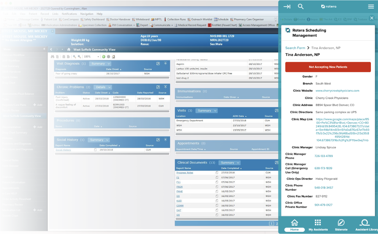Open Progress Notes document link
378x234 pixels.
point(185,172)
